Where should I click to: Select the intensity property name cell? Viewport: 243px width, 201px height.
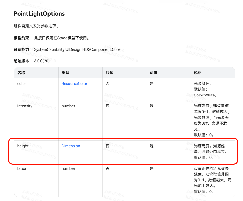25,106
